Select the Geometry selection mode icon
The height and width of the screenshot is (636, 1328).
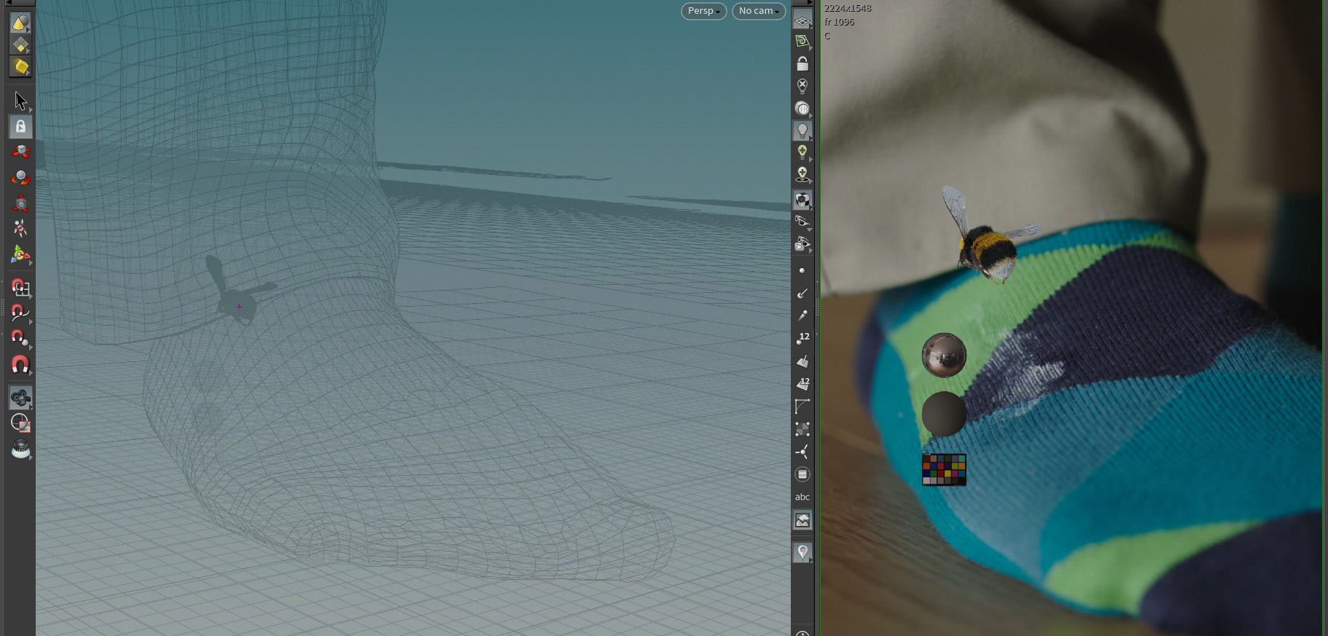(20, 45)
